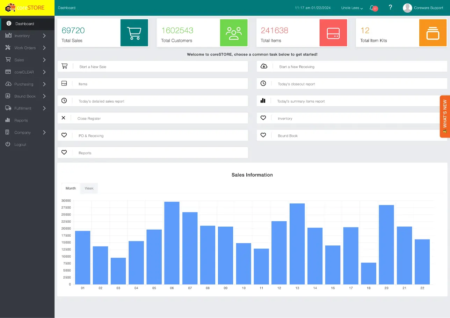
Task: Click the coreSTORE logo
Action: tap(25, 7)
